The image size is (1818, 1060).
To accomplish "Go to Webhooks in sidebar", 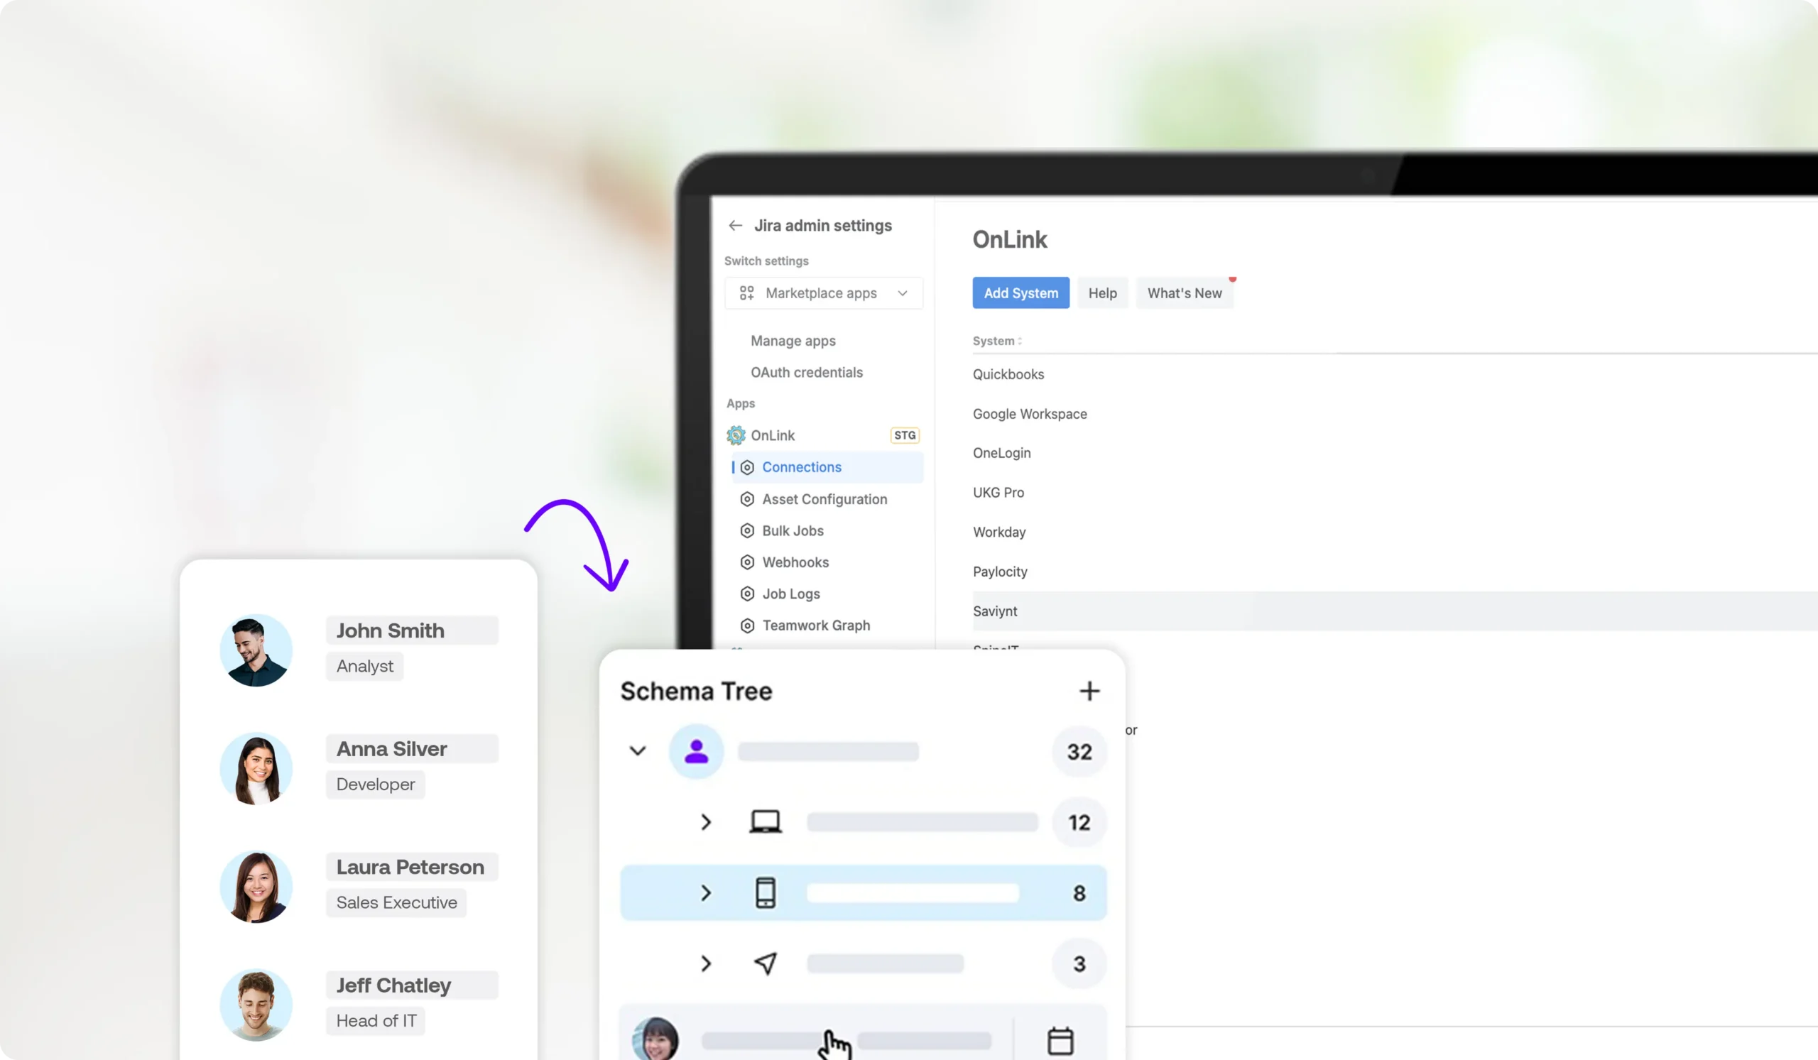I will [795, 562].
